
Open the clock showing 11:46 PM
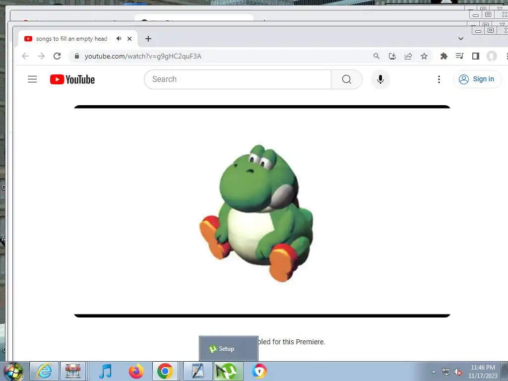[483, 372]
